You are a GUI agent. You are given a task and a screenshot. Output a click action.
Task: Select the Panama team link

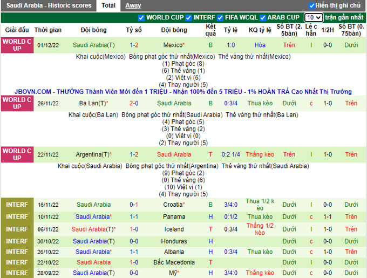[x=174, y=216]
